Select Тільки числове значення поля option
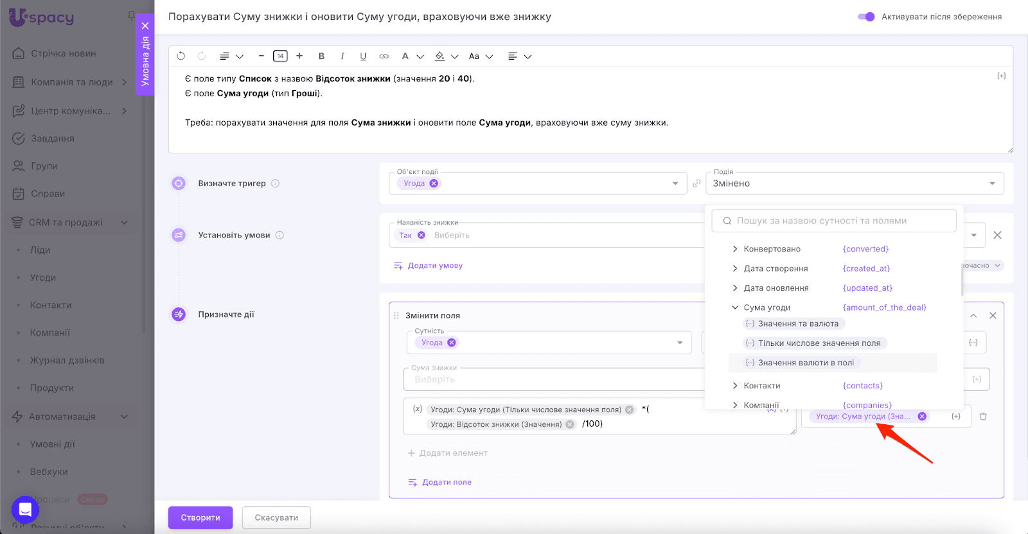1028x534 pixels. point(819,343)
